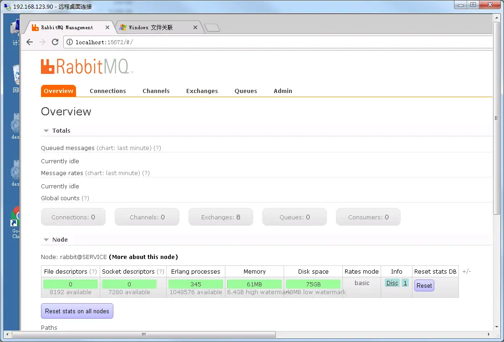Change Message rates chart range

click(112, 173)
